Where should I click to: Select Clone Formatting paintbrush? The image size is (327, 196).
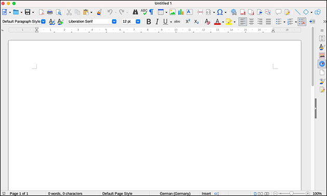pos(99,12)
